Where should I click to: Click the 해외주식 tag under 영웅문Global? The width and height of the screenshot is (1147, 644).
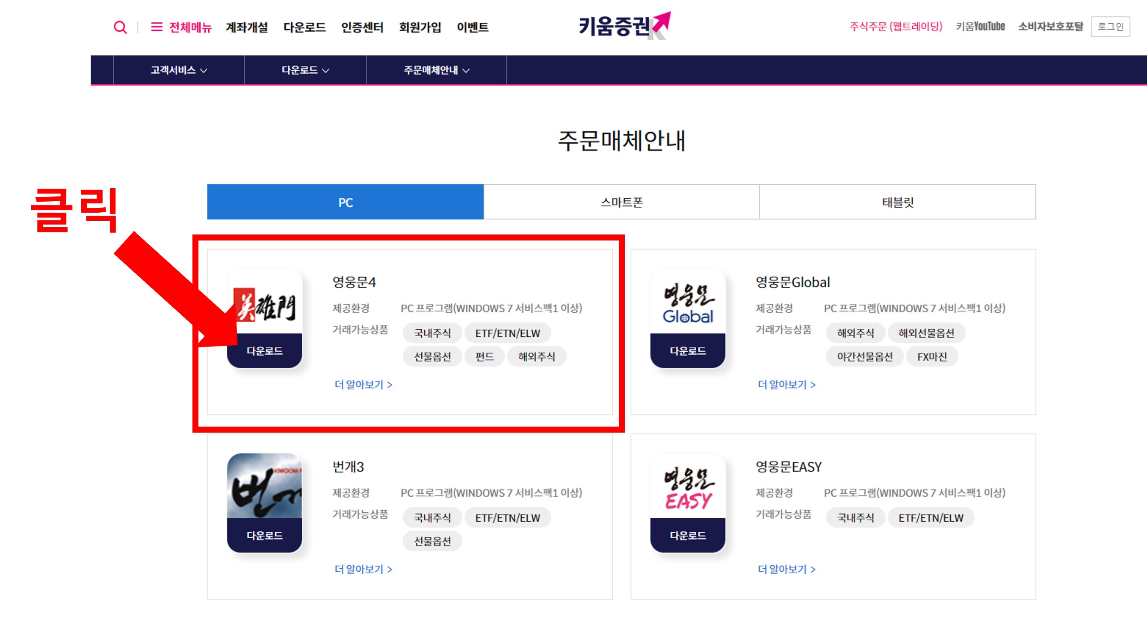point(855,333)
